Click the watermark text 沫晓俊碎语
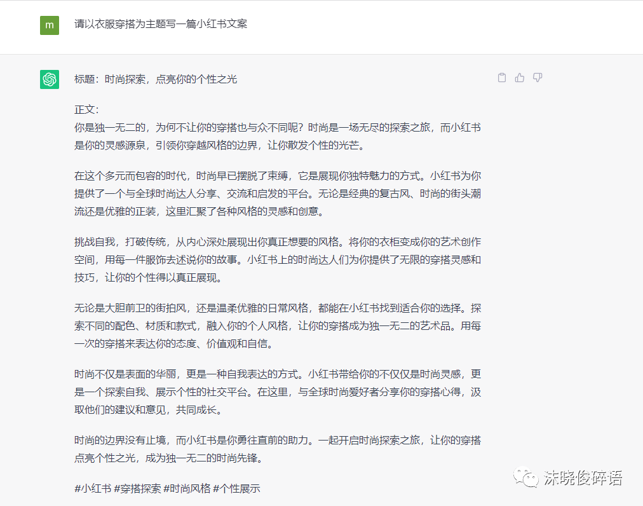643x506 pixels. pyautogui.click(x=582, y=478)
